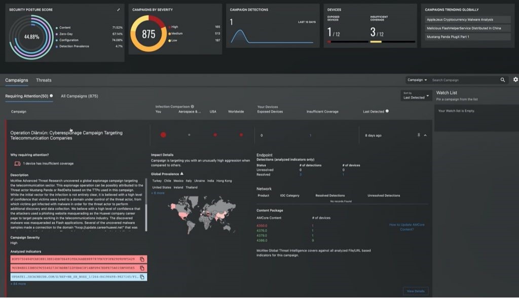
Task: Click the Zero-Day posture legend entry
Action: 66,34
